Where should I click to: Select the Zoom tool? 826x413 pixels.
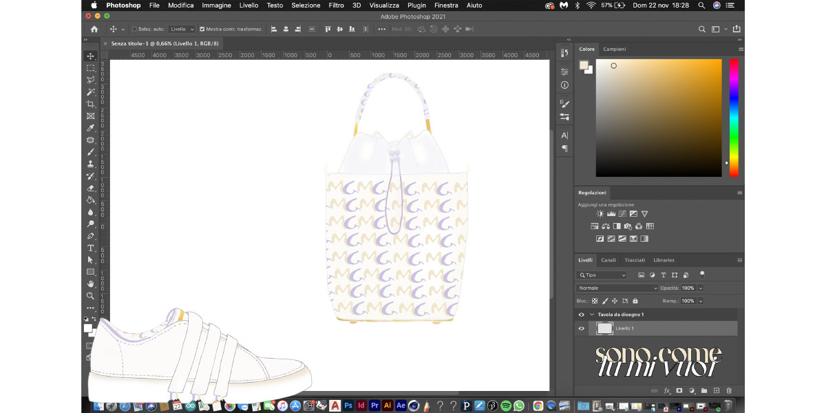point(90,296)
